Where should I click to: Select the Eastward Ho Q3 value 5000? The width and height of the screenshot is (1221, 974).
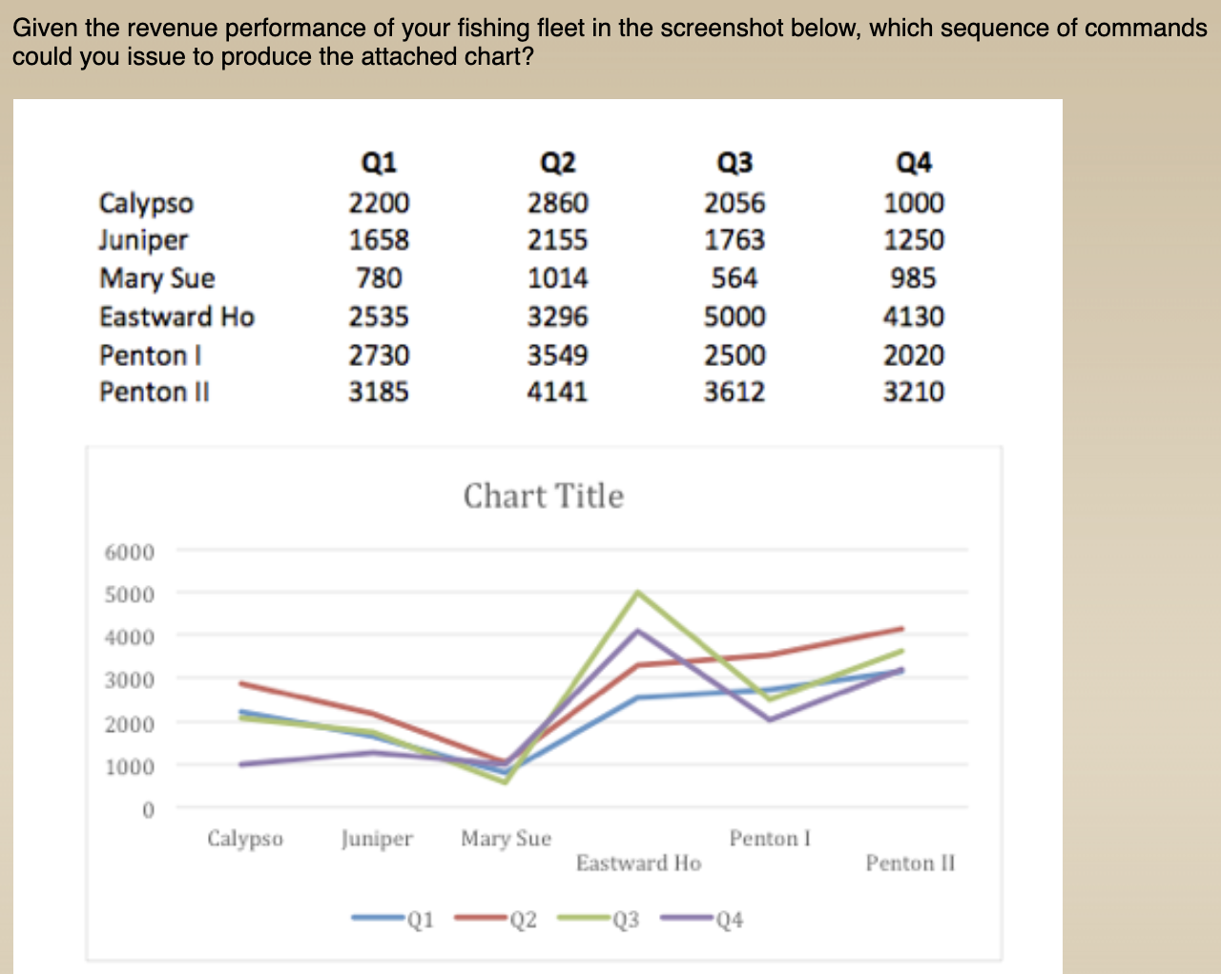click(735, 316)
